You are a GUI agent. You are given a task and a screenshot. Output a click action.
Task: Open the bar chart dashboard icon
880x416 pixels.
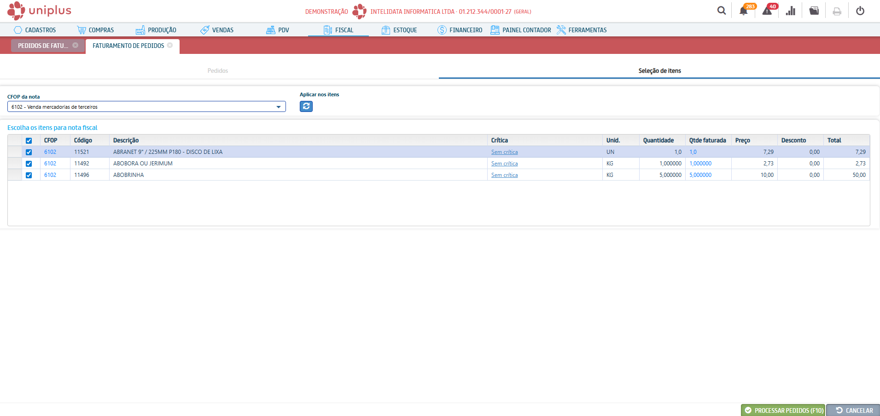tap(791, 11)
